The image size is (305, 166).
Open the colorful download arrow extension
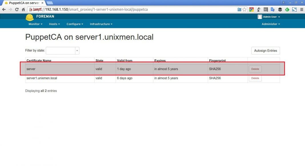251,9
